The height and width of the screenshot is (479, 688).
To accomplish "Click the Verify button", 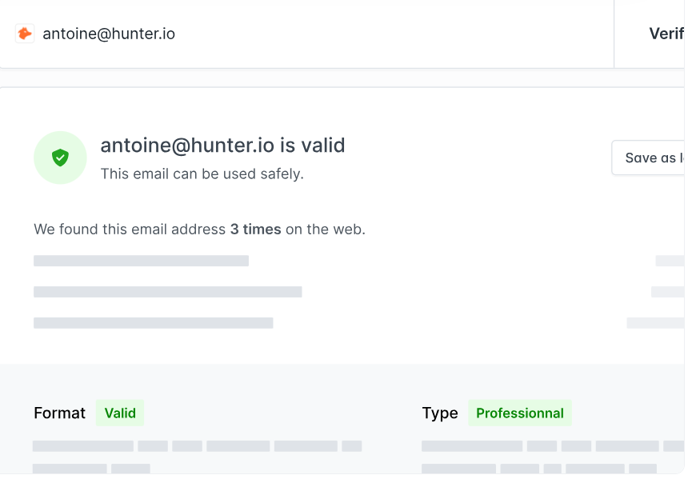I will pos(650,34).
